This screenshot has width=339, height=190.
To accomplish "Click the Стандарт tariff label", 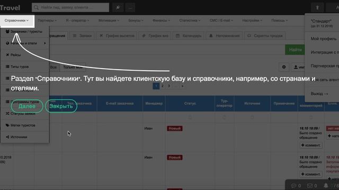I will (x=321, y=21).
